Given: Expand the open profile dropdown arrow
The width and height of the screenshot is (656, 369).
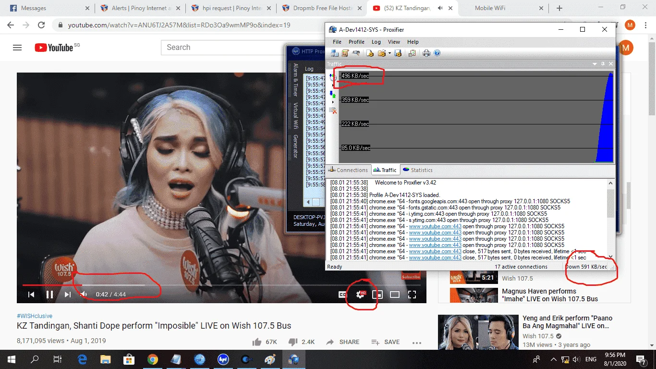Looking at the screenshot, I should (x=389, y=53).
